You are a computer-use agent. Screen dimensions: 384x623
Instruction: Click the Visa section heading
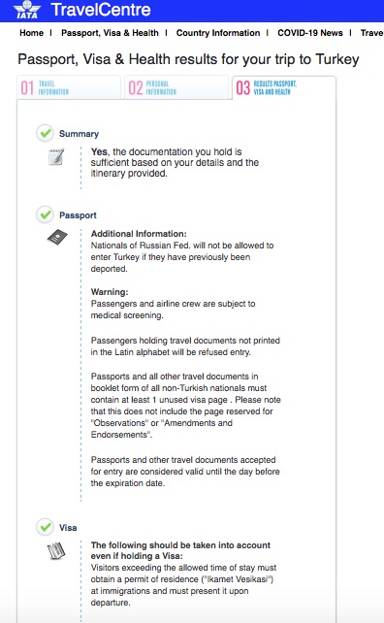click(68, 528)
